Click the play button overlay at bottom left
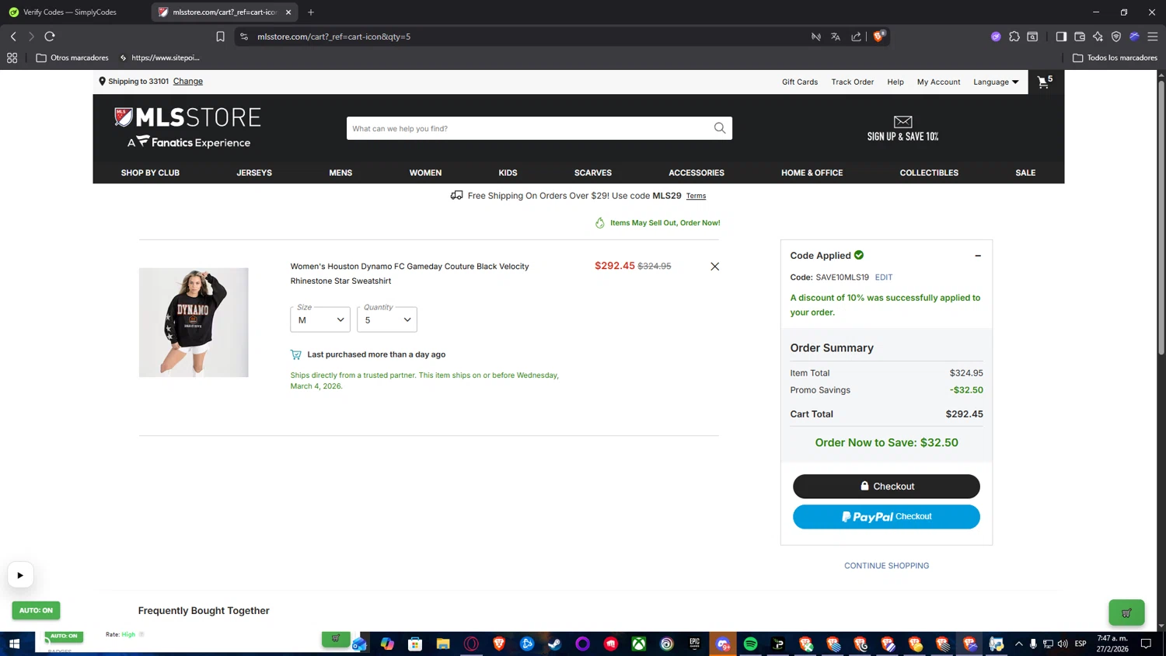 (x=20, y=575)
